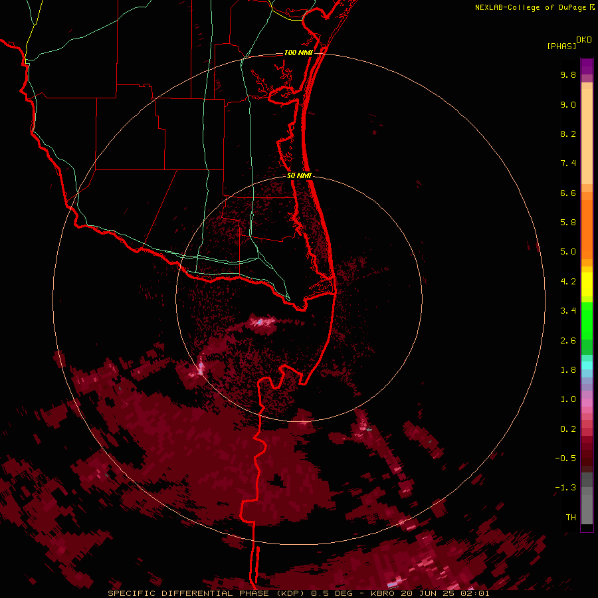Click the -0.5 legend scale value
The height and width of the screenshot is (598, 598).
tap(565, 458)
